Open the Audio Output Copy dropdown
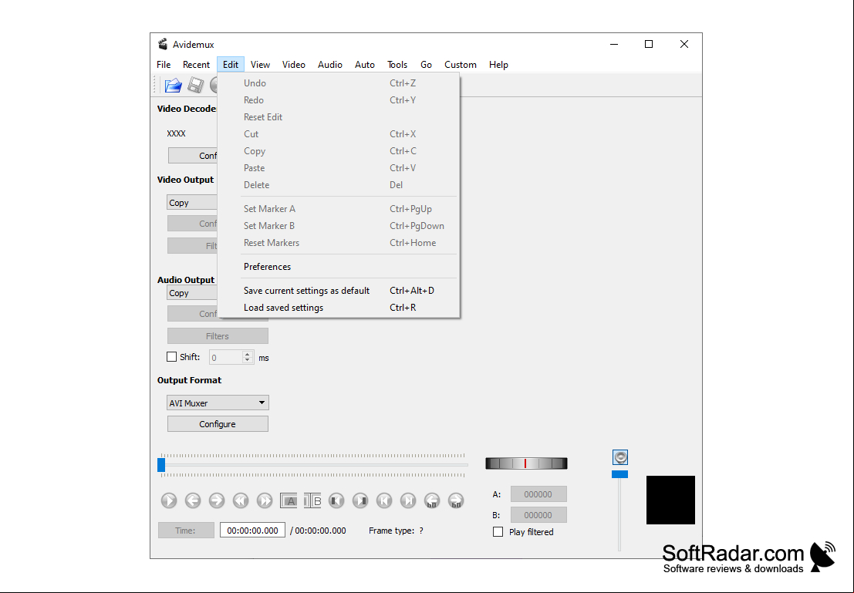 192,293
